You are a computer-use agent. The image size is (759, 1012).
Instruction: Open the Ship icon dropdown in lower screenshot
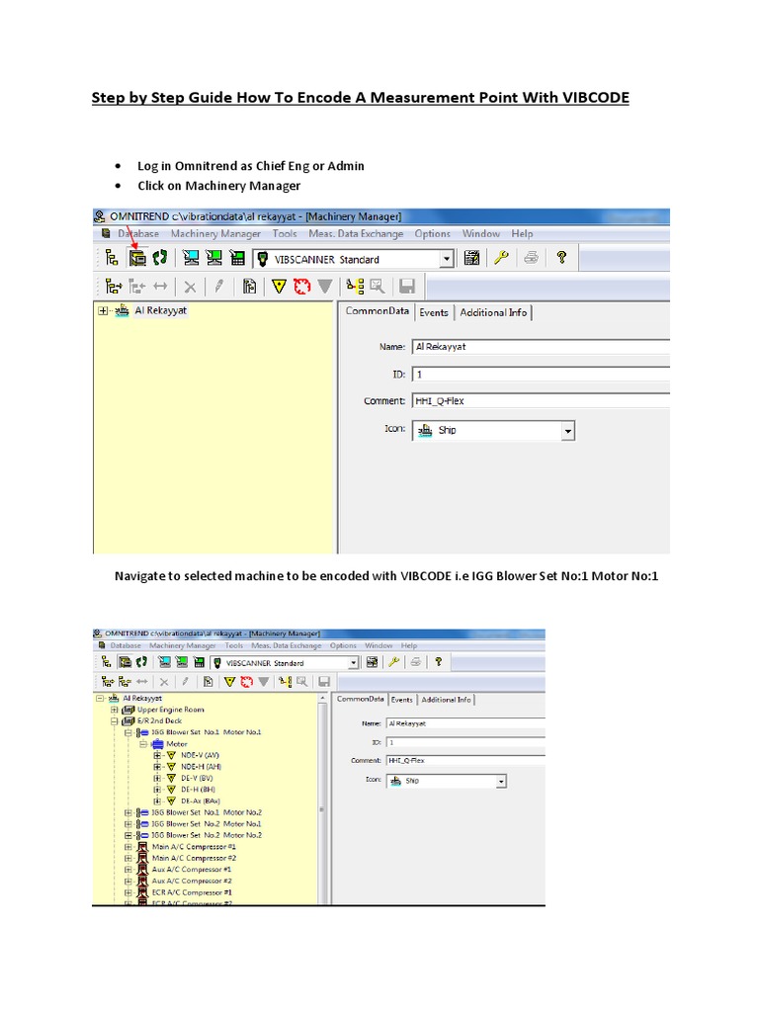[x=501, y=782]
